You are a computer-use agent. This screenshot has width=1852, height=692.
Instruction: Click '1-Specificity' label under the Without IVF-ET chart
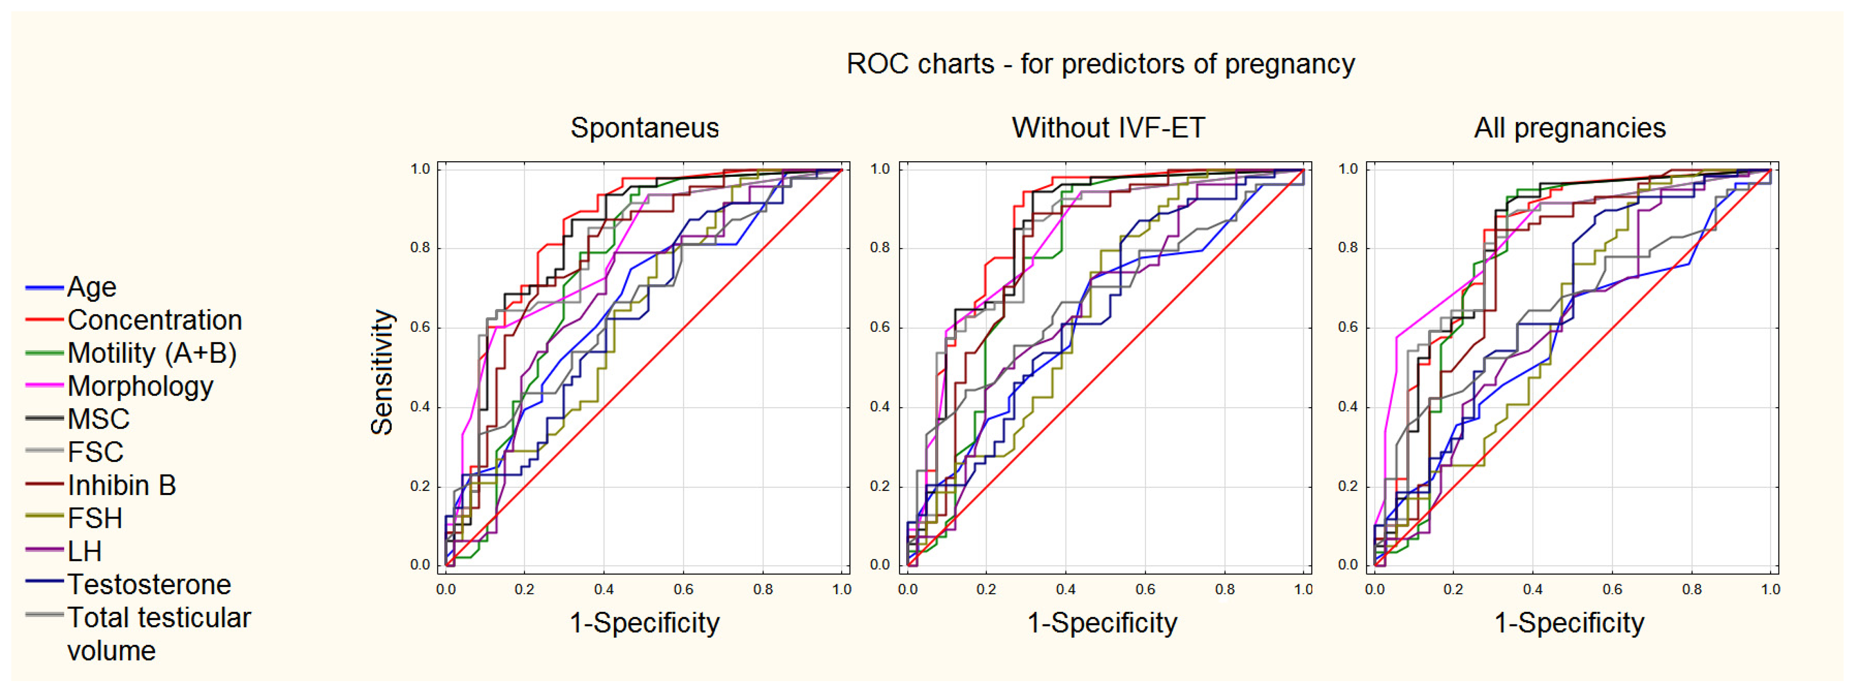click(1102, 622)
